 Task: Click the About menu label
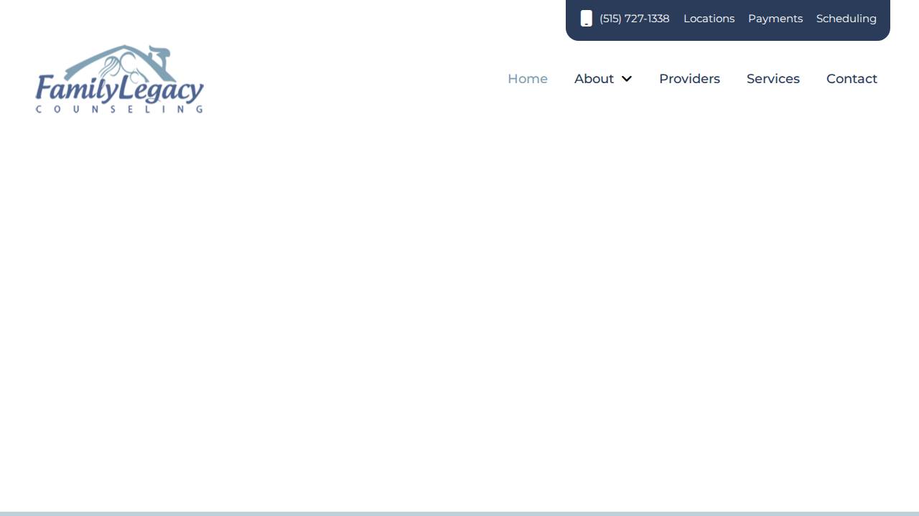point(594,79)
